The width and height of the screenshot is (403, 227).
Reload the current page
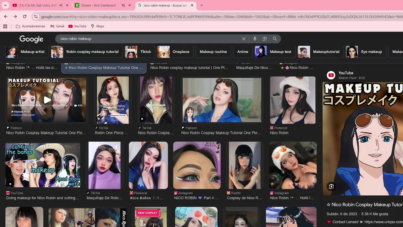[x=25, y=16]
